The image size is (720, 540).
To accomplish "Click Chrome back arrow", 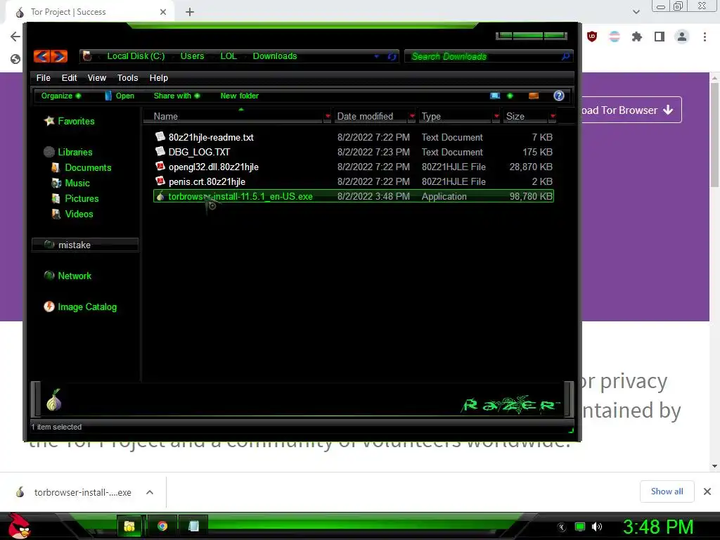I will (15, 37).
